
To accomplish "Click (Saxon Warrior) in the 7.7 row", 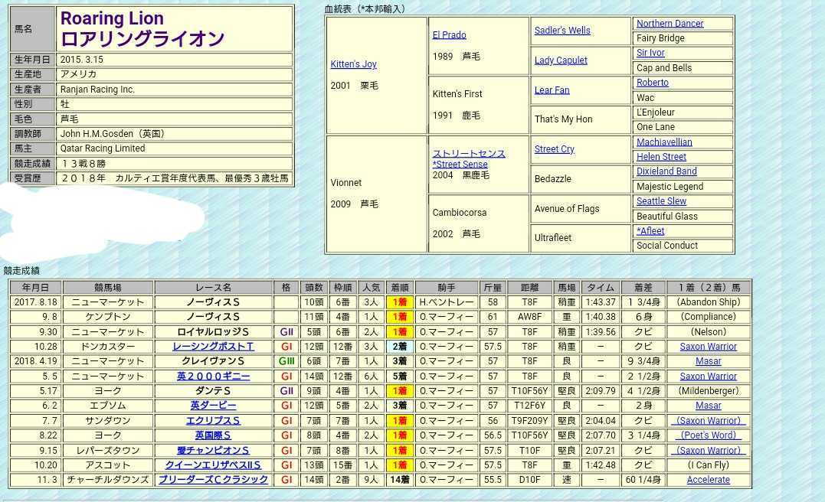I will [x=709, y=421].
